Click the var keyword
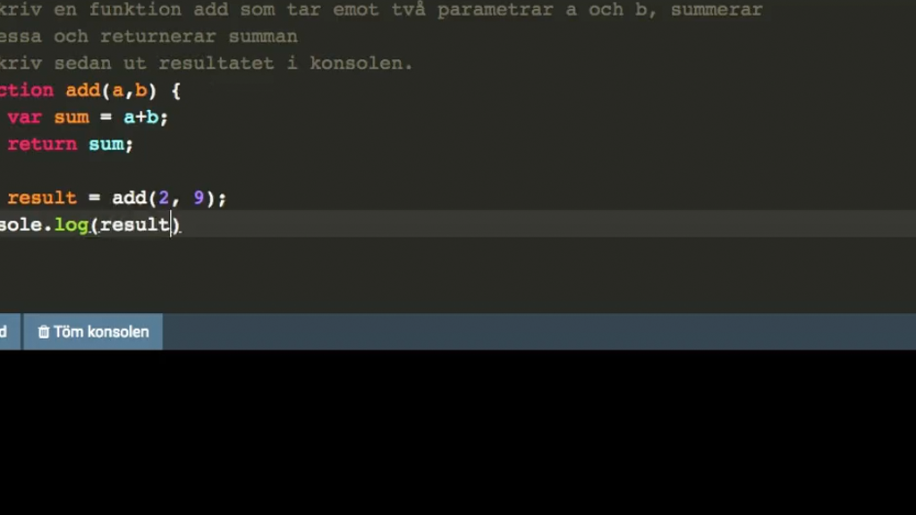The width and height of the screenshot is (916, 515). (24, 117)
